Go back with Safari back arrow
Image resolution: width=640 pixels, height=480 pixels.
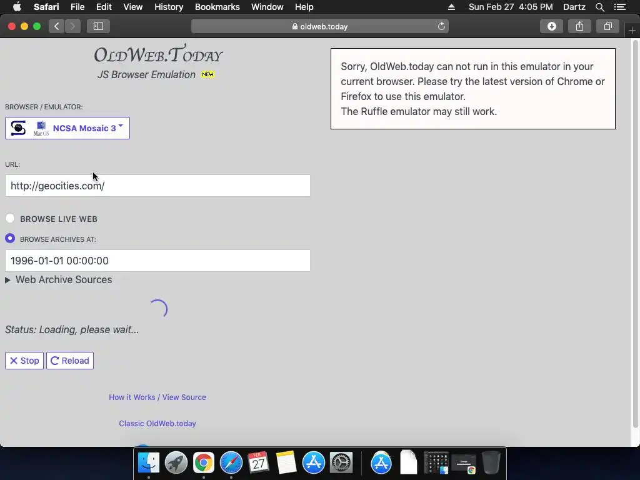coord(57,26)
